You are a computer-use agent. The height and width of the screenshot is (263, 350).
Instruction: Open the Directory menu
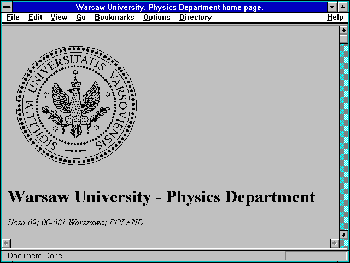tap(196, 17)
